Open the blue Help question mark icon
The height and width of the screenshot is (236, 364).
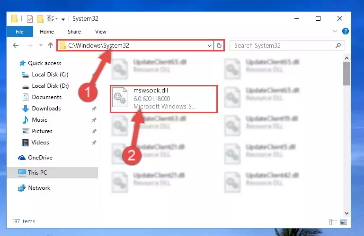click(345, 31)
